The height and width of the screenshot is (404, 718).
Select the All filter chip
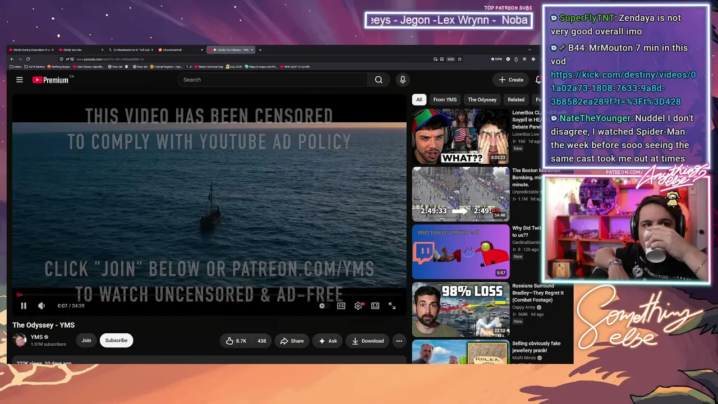418,100
